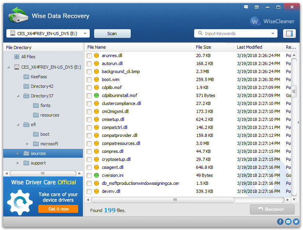The width and height of the screenshot is (303, 230).
Task: Check the box for boot.wim
Action: tap(89, 79)
